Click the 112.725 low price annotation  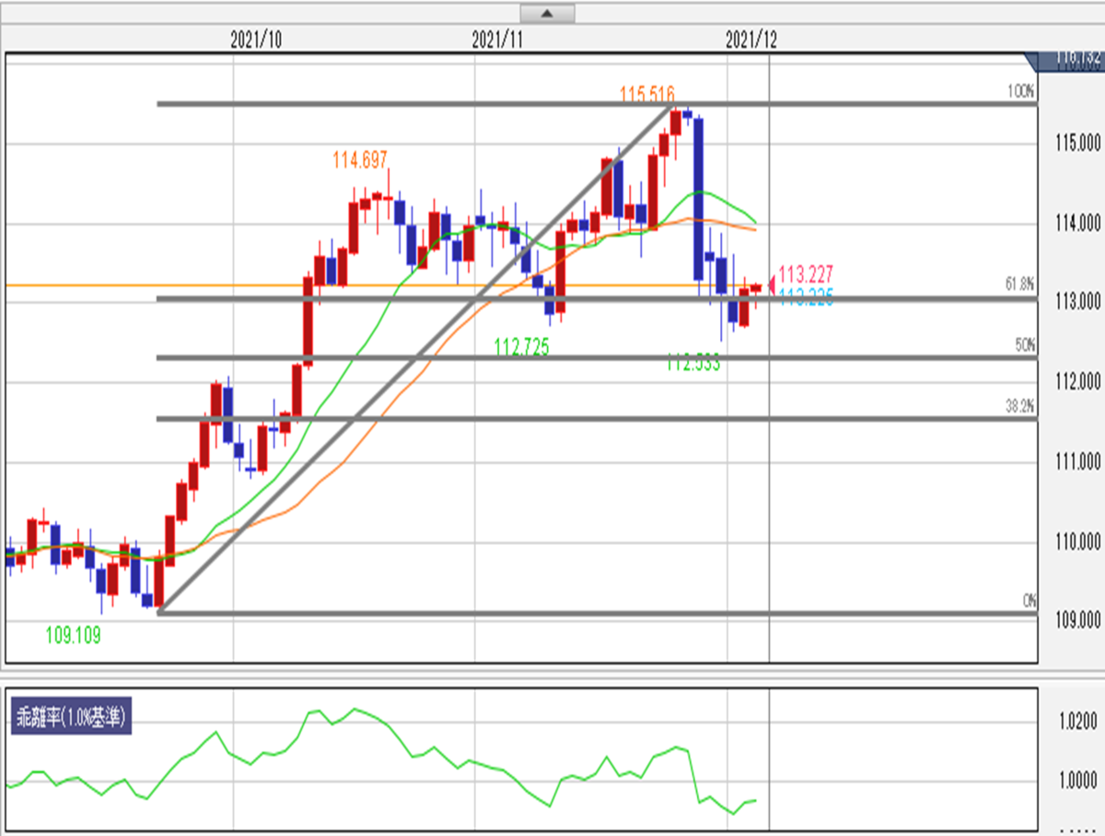click(522, 348)
